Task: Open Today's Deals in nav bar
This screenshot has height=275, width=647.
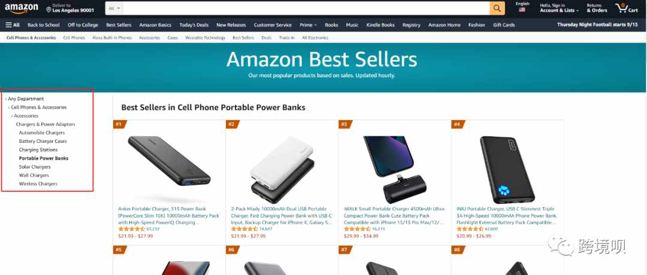Action: (x=194, y=25)
